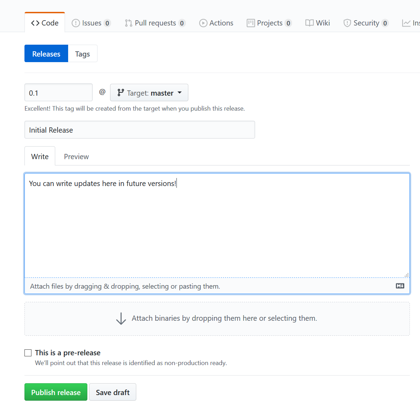The image size is (420, 408).
Task: Click the Issues exclamation icon
Action: coord(75,23)
